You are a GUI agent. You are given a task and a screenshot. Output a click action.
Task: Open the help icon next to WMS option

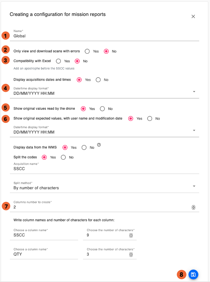[x=99, y=145]
